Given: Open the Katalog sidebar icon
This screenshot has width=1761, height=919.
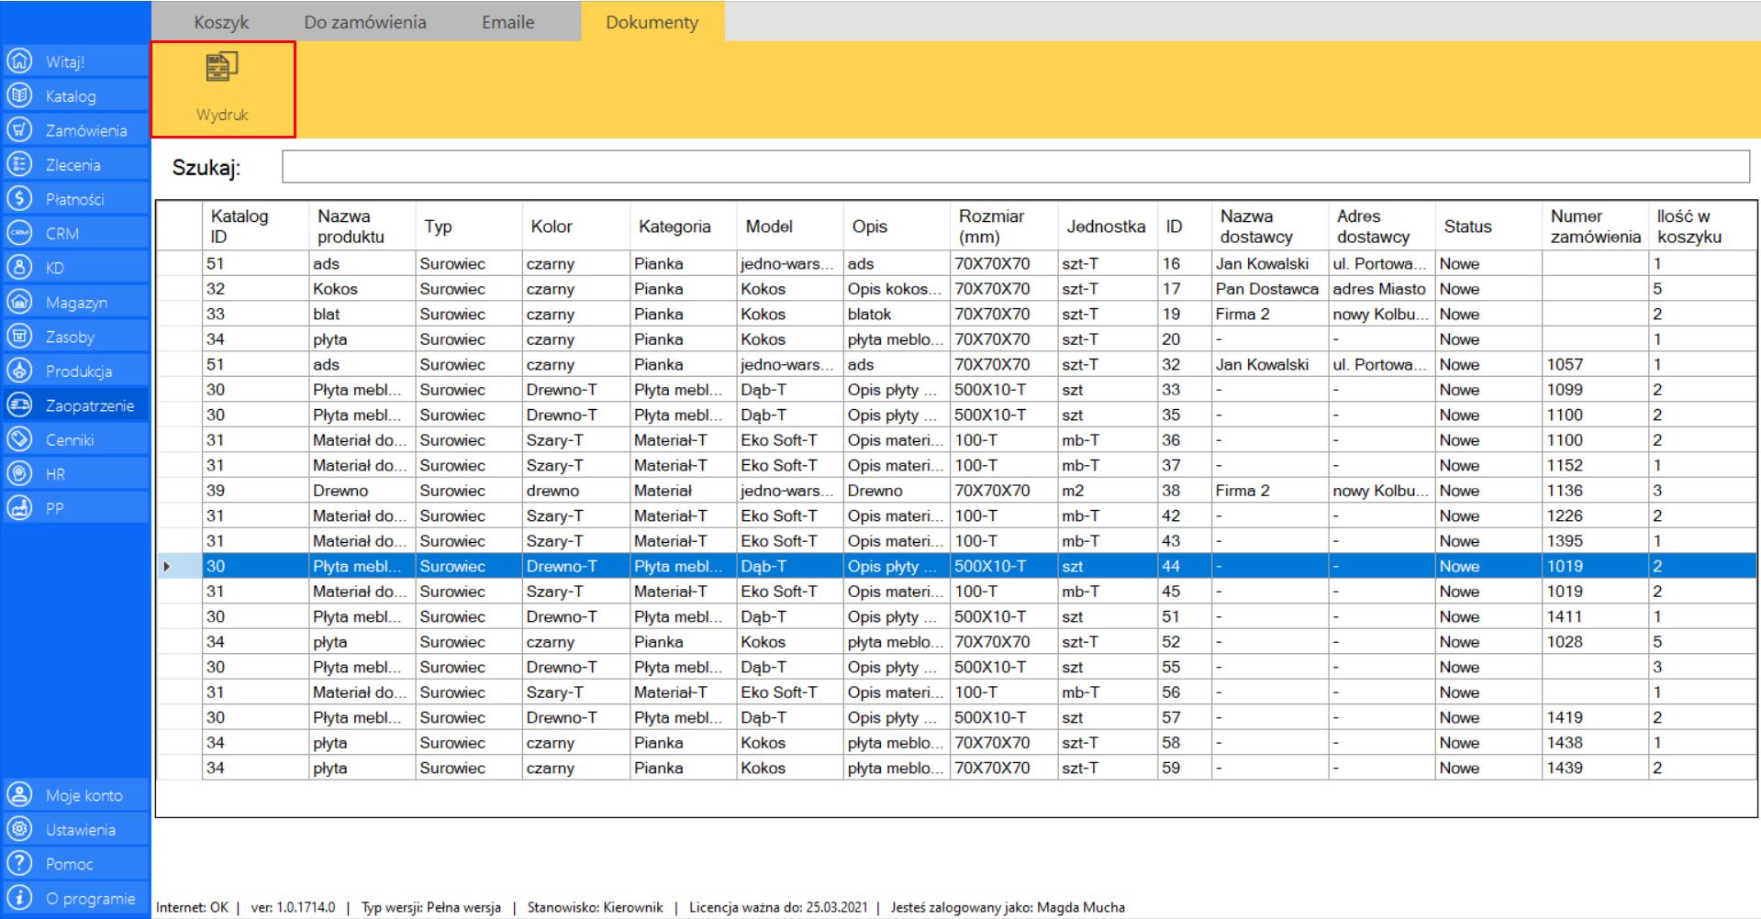Looking at the screenshot, I should [18, 96].
